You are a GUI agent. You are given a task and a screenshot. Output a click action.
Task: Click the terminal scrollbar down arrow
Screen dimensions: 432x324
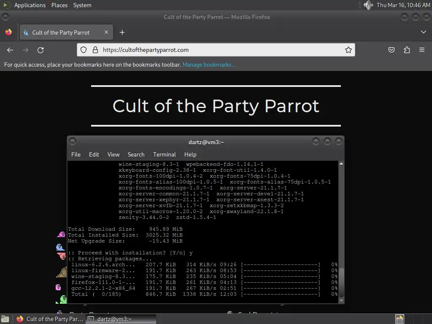(x=341, y=300)
